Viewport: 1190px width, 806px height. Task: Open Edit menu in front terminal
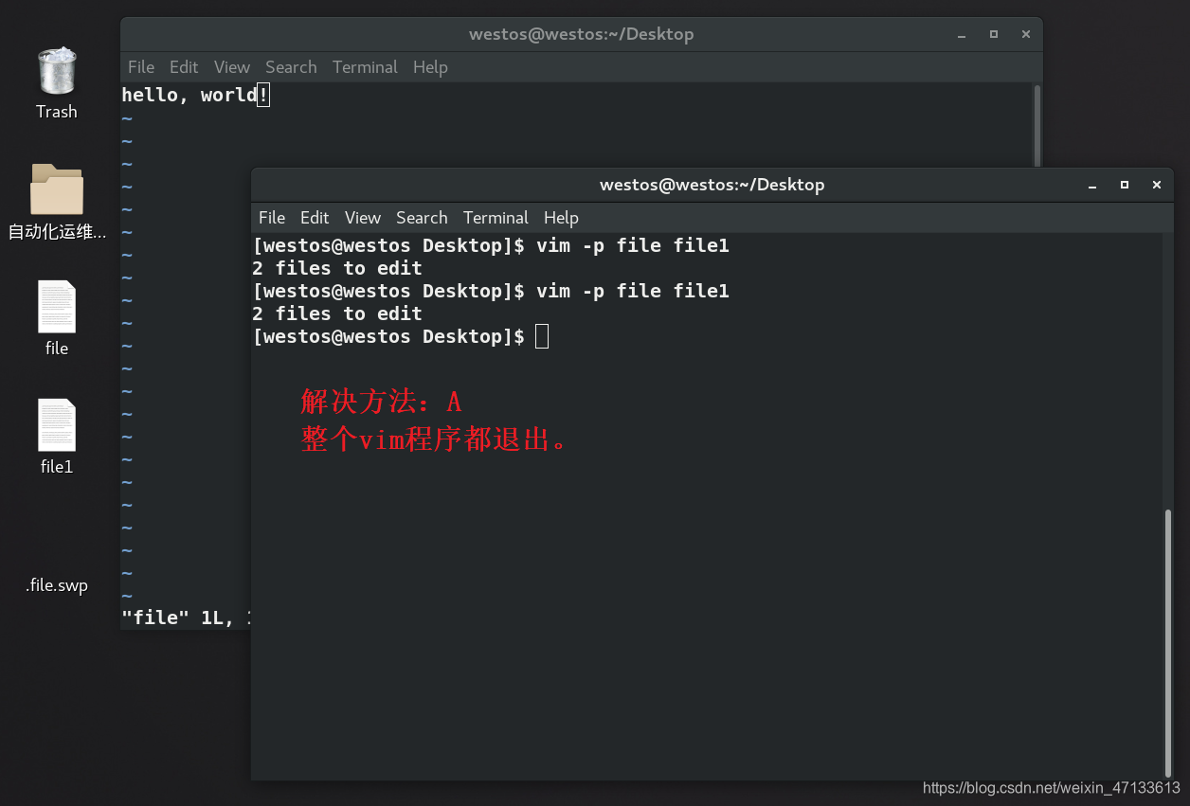tap(315, 218)
